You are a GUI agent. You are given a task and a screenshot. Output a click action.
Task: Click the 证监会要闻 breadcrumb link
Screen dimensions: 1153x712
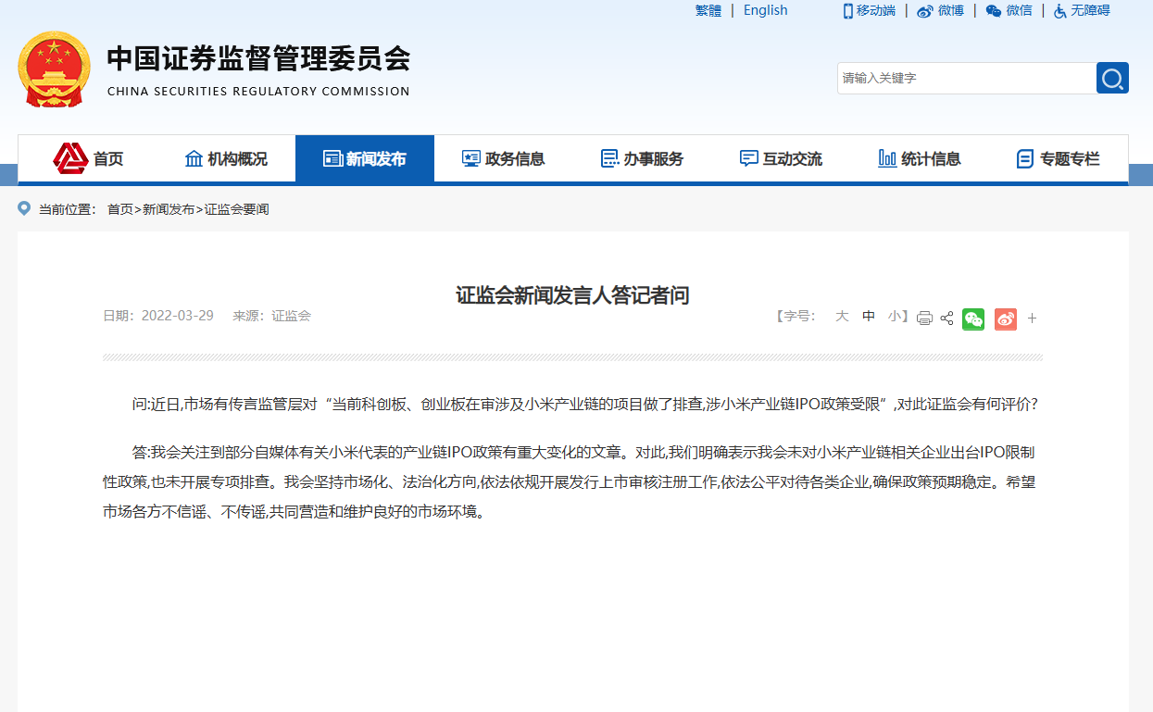coord(236,209)
